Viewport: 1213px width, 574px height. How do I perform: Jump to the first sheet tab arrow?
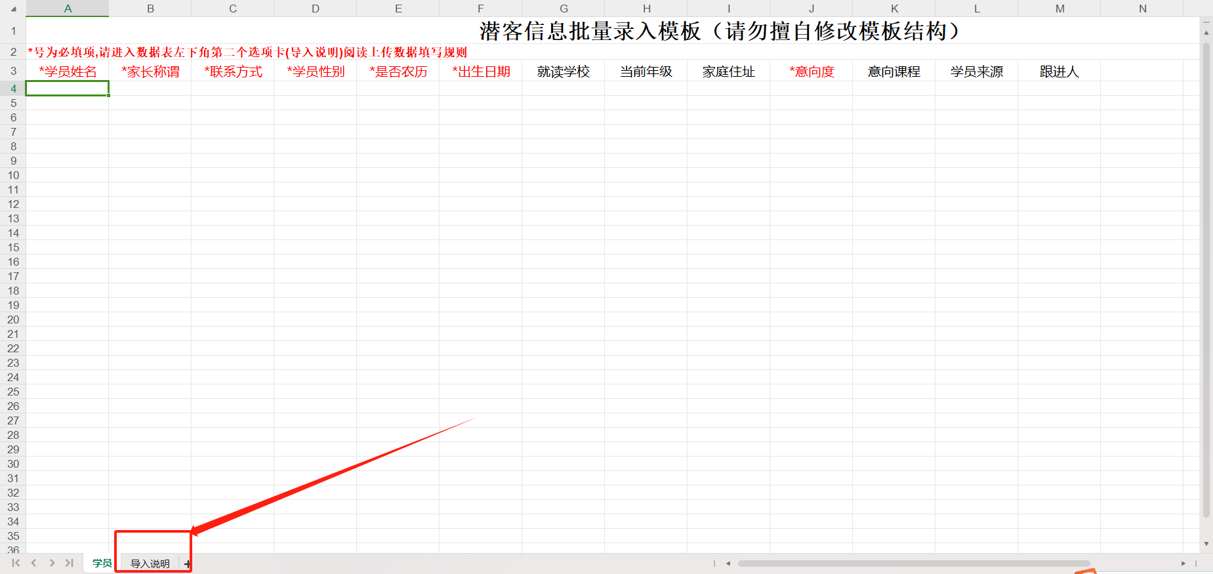coord(16,563)
